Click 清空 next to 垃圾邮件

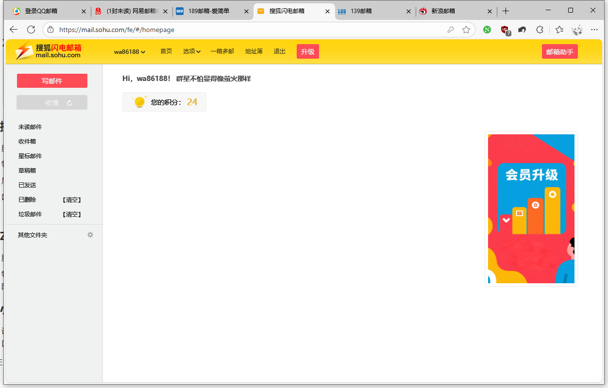coord(72,214)
